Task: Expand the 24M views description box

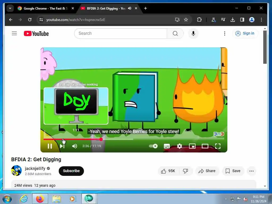Action: [x=134, y=185]
